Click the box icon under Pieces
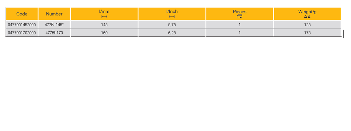 [240, 17]
